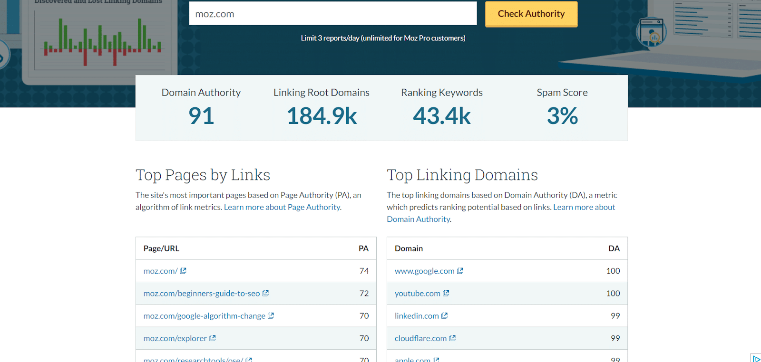The width and height of the screenshot is (761, 362).
Task: Select DA value 100 for www.google.com
Action: [x=613, y=271]
